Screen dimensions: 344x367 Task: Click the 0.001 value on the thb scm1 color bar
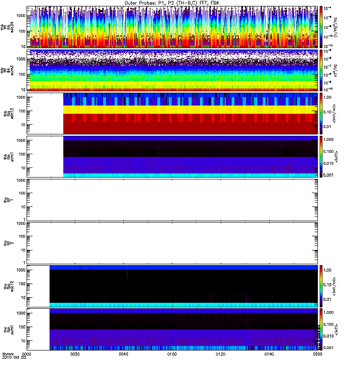328,175
